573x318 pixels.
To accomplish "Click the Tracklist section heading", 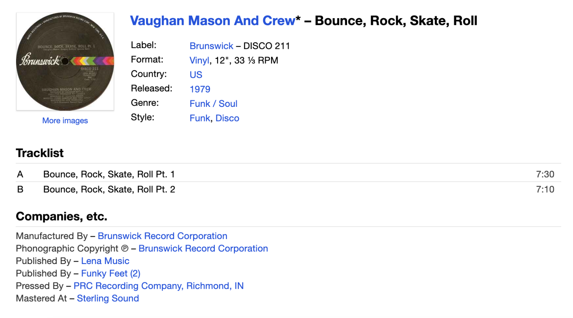I will [40, 153].
